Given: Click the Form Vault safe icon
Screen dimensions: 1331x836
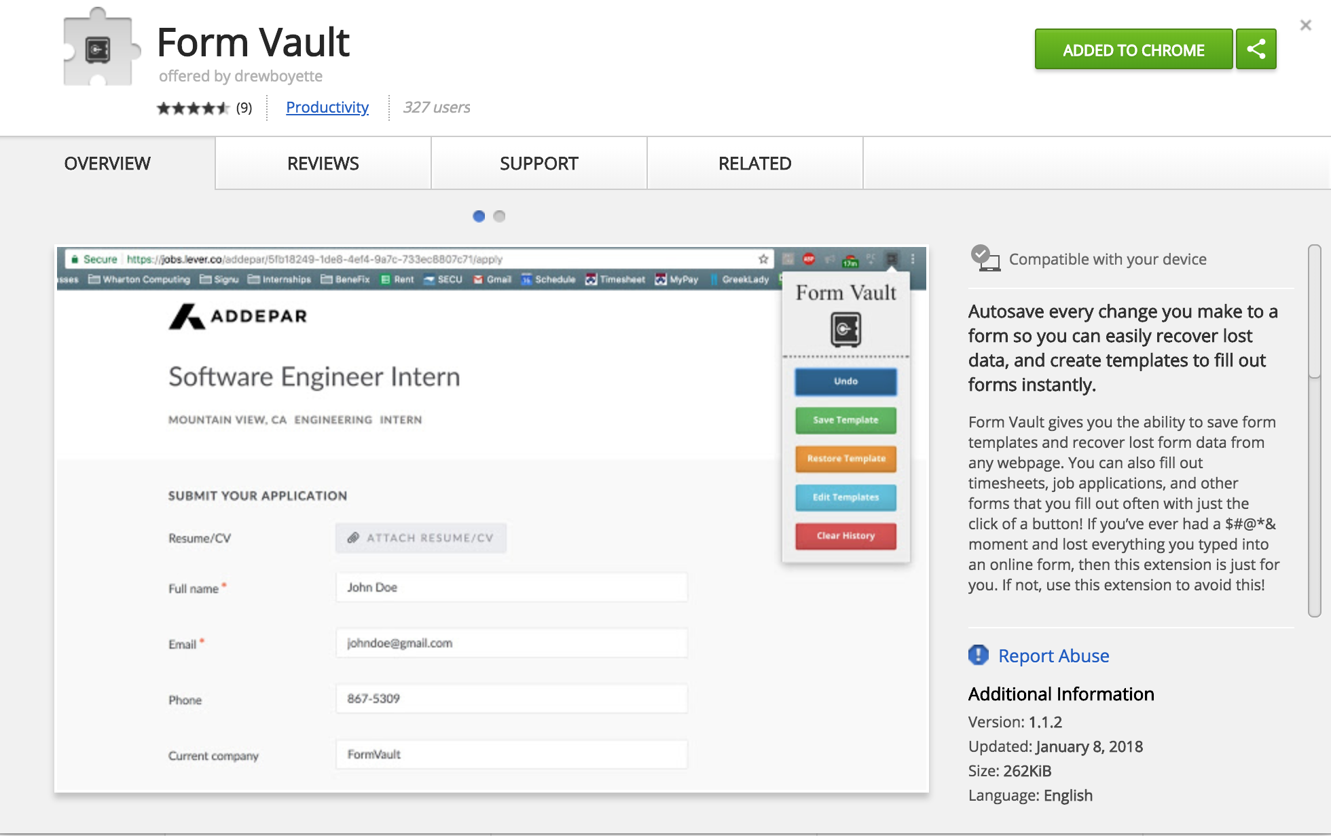Looking at the screenshot, I should tap(845, 329).
